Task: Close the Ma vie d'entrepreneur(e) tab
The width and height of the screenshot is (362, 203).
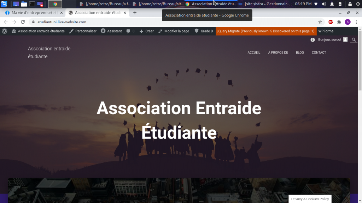Action: click(x=62, y=13)
